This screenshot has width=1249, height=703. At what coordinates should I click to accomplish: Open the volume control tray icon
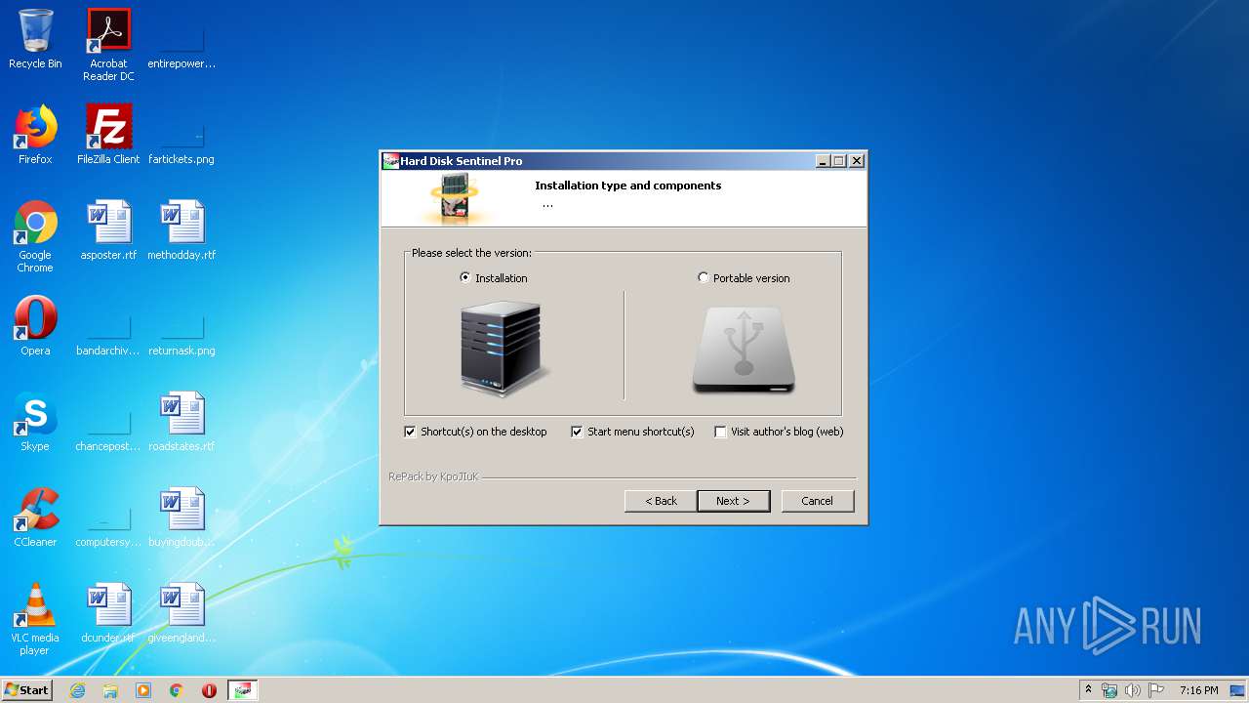[1133, 690]
